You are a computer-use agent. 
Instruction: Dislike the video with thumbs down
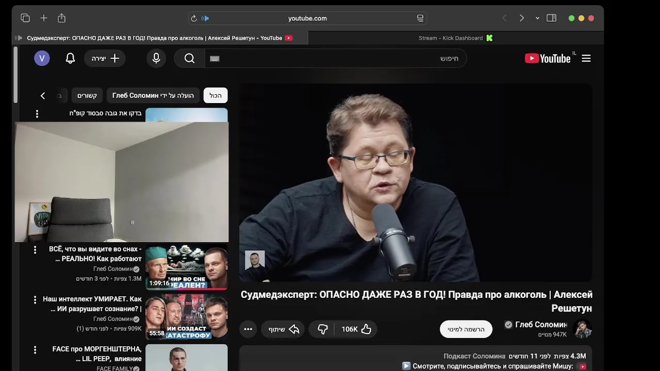tap(323, 329)
